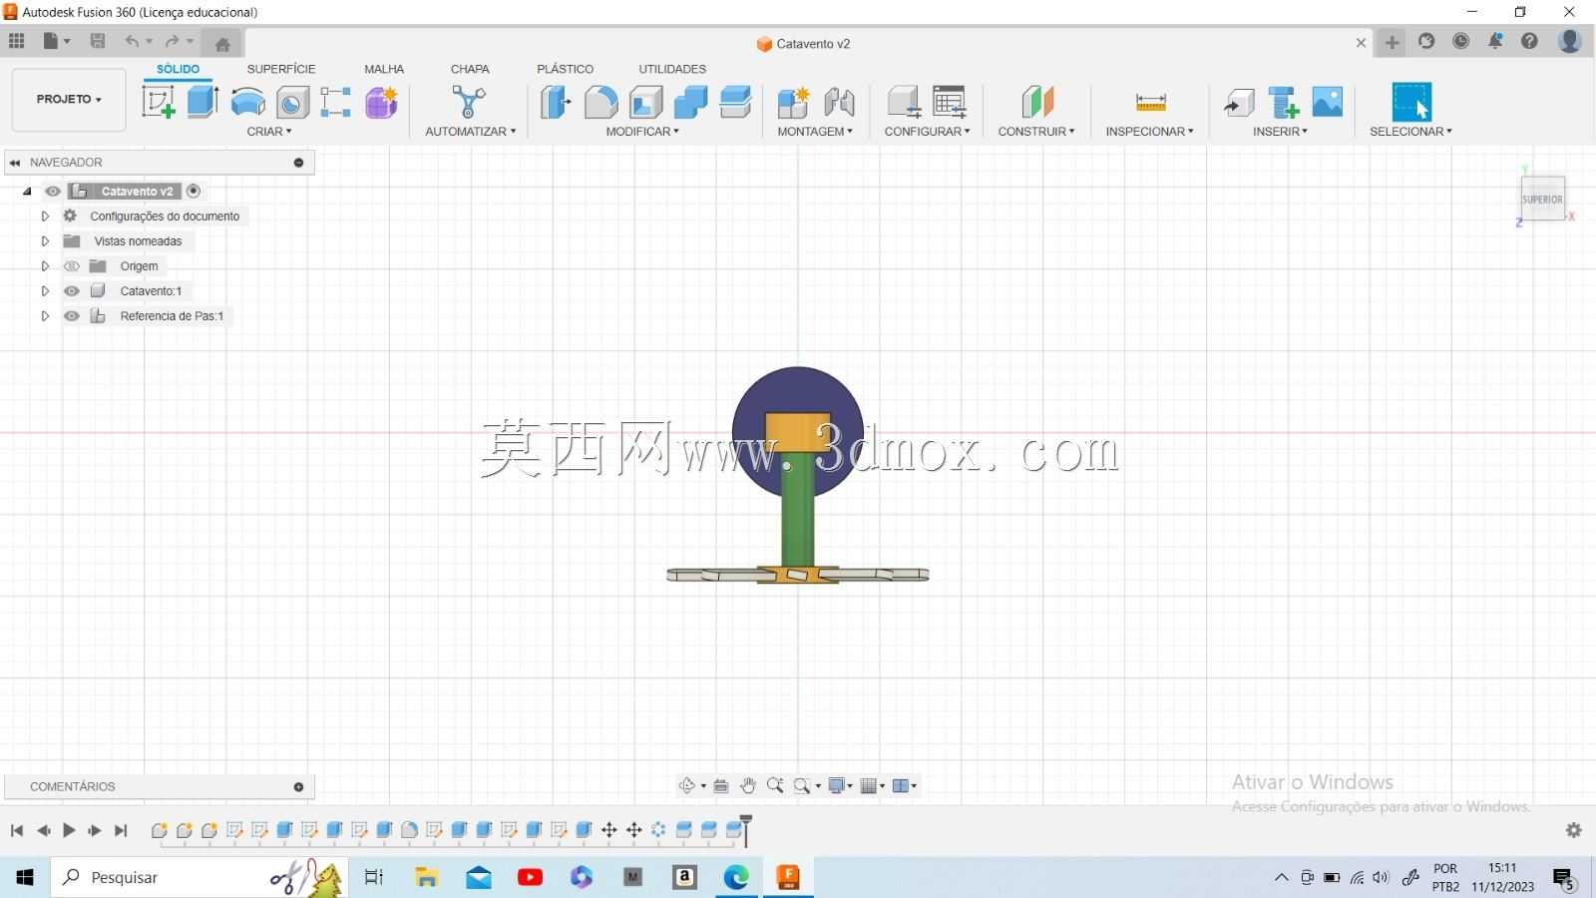This screenshot has height=898, width=1596.
Task: Hide the Referencia de Pas:1 component
Action: pyautogui.click(x=72, y=316)
